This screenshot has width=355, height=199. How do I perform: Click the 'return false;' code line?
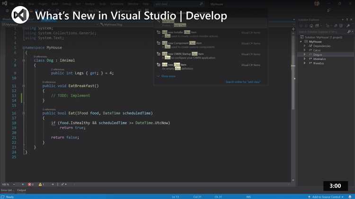[x=65, y=138]
